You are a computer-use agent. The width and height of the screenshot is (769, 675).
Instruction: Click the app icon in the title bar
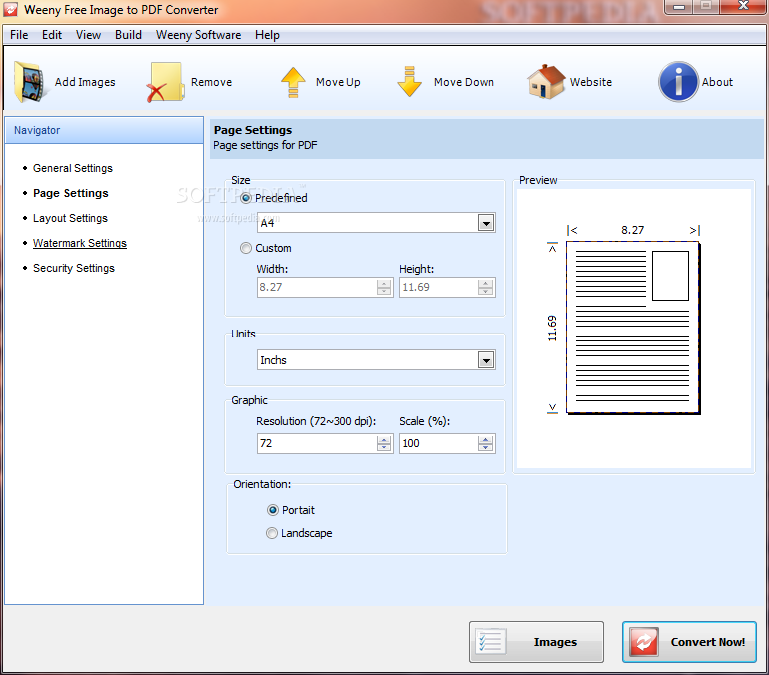point(11,9)
